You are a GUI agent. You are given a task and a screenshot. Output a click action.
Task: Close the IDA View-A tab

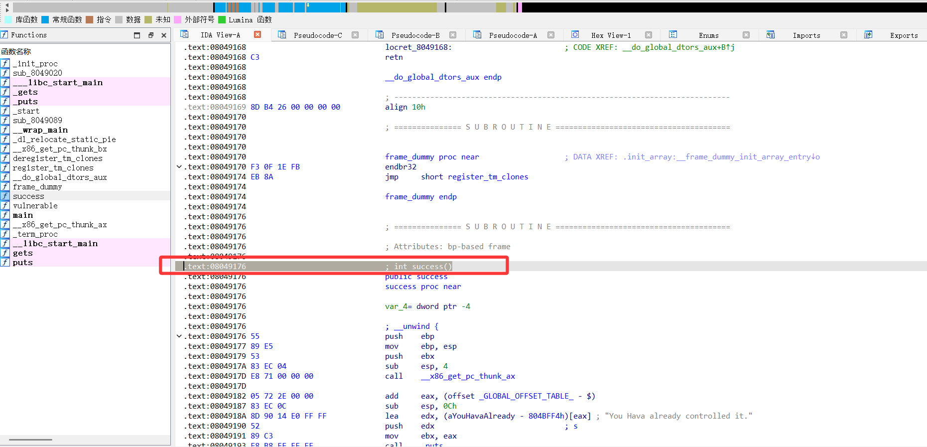pyautogui.click(x=258, y=34)
